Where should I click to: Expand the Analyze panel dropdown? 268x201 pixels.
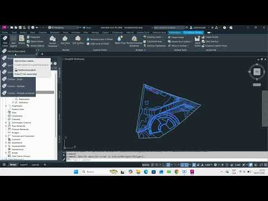[140, 50]
